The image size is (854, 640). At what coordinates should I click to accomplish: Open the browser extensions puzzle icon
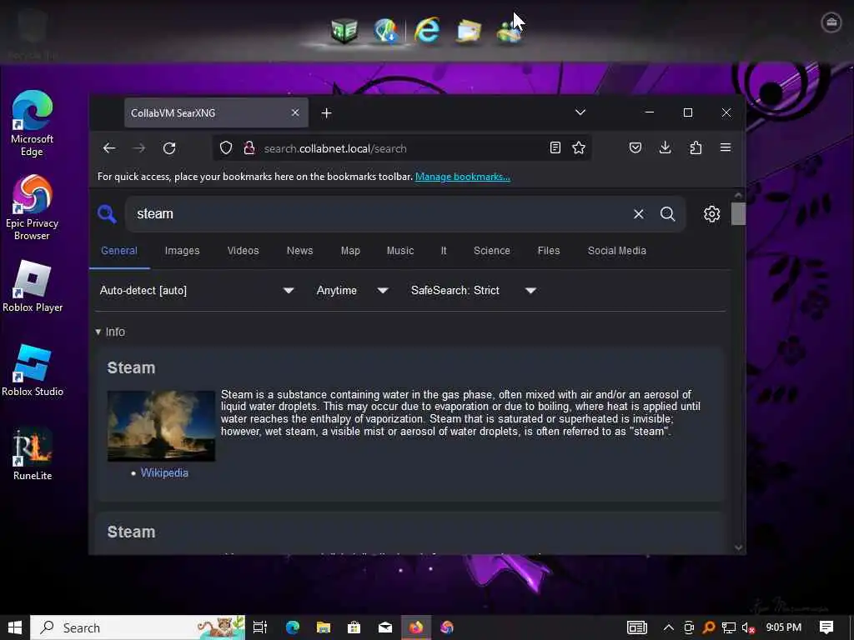point(696,147)
